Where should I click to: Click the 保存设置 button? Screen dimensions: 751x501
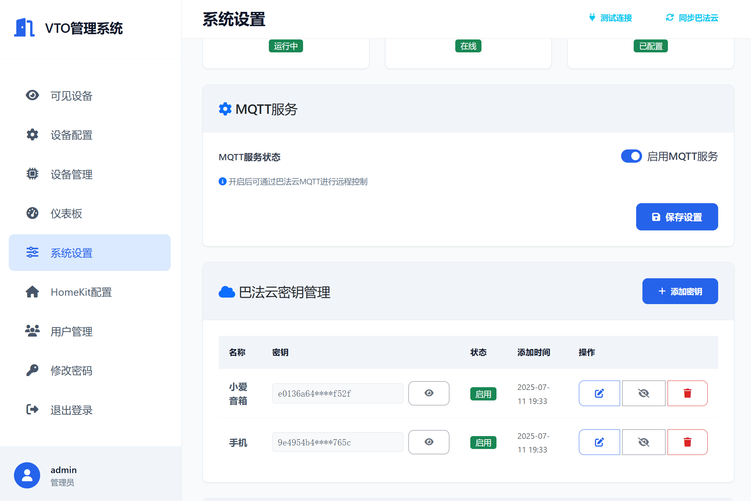tap(677, 217)
